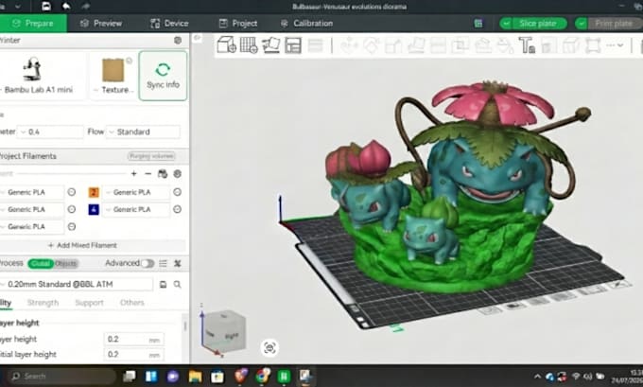This screenshot has width=643, height=387.
Task: Open the Calibration tab
Action: click(306, 24)
